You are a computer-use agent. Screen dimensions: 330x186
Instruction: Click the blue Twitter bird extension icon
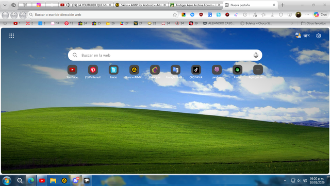(219, 15)
